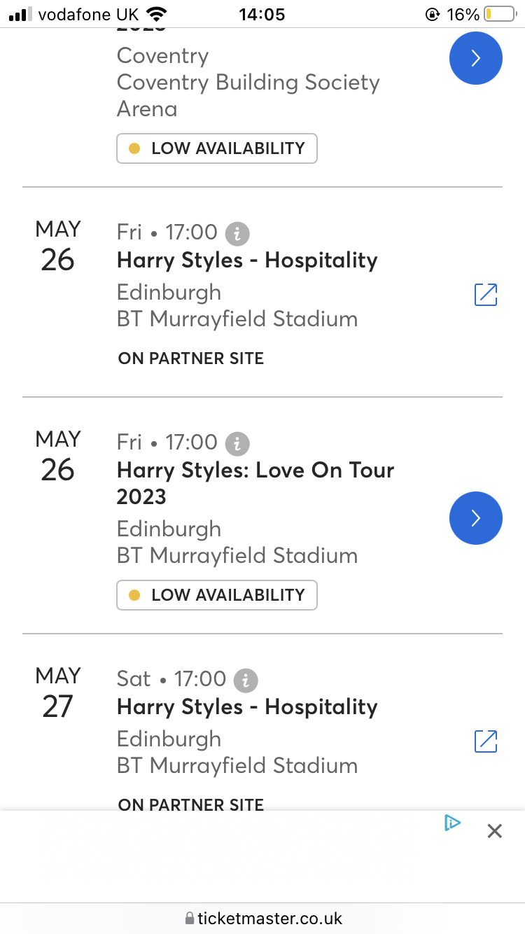Open external link for May 26 Hospitality
Screen dimensions: 525x934
click(x=486, y=295)
